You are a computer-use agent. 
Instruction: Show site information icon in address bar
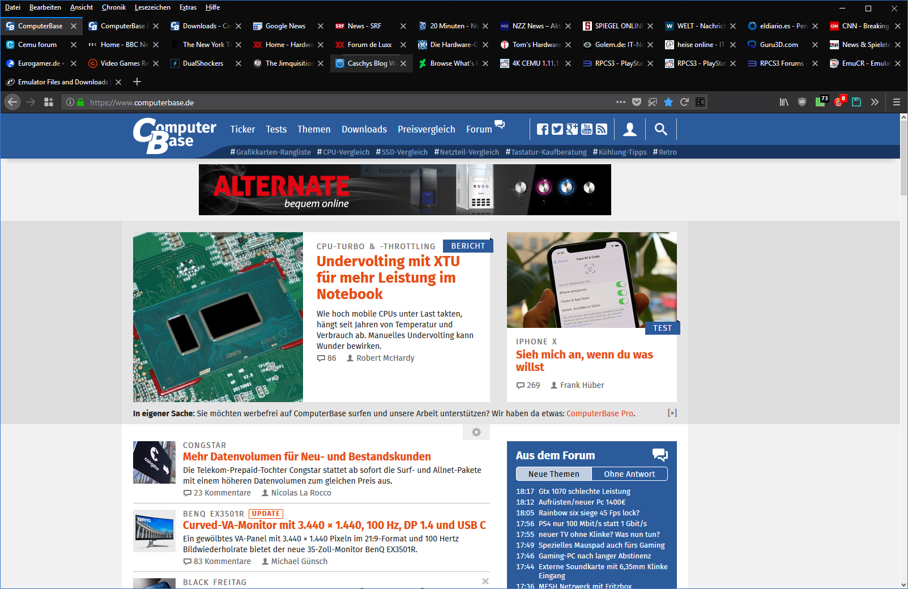[x=70, y=103]
